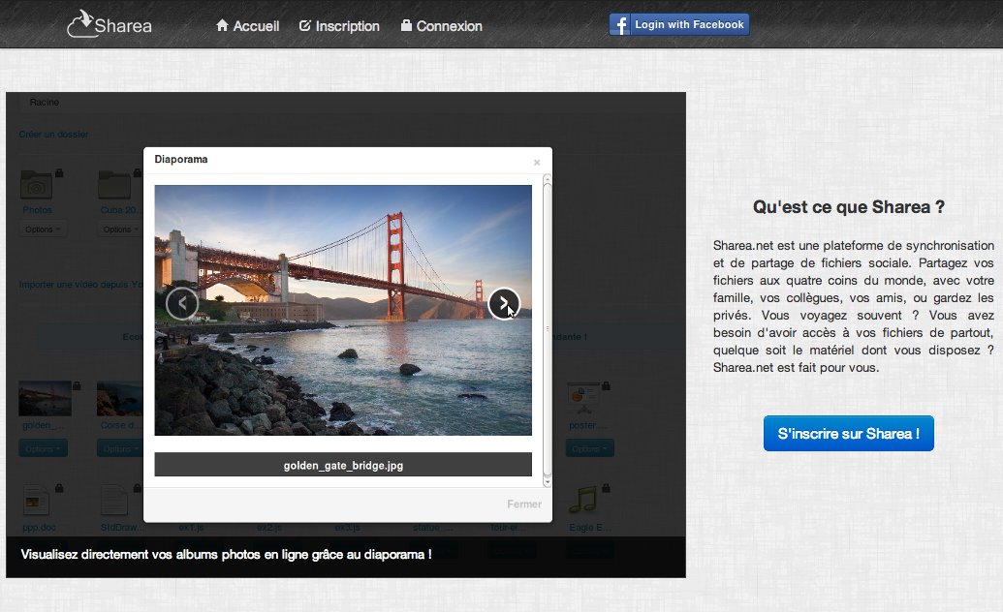Log in with Facebook
Image resolution: width=1003 pixels, height=612 pixels.
(x=678, y=24)
